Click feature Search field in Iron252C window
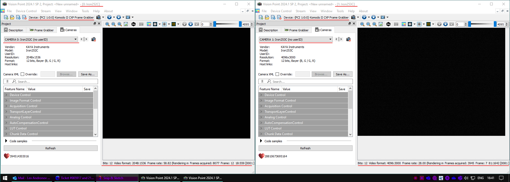The height and width of the screenshot is (182, 510). pyautogui.click(x=51, y=81)
